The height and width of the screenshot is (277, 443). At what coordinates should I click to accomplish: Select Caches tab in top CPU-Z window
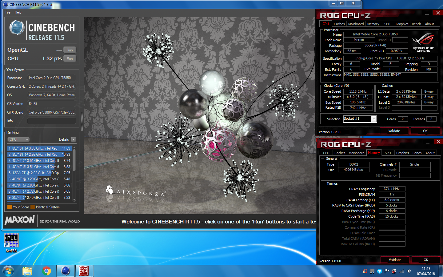339,24
